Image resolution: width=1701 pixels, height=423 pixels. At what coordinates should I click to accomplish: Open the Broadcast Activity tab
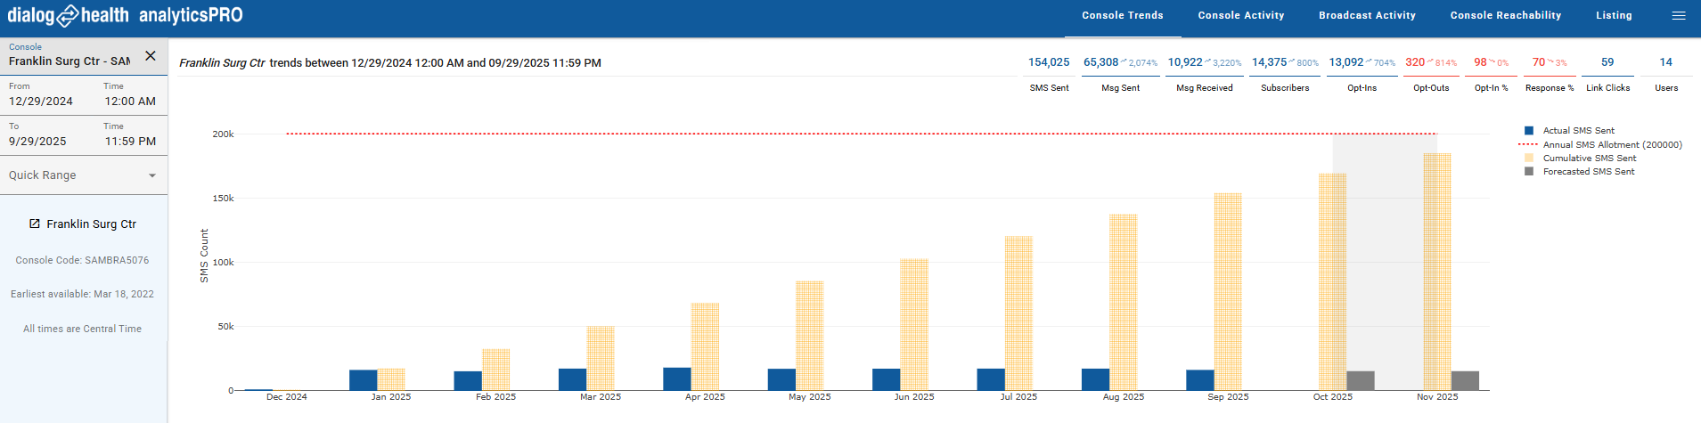pos(1367,16)
